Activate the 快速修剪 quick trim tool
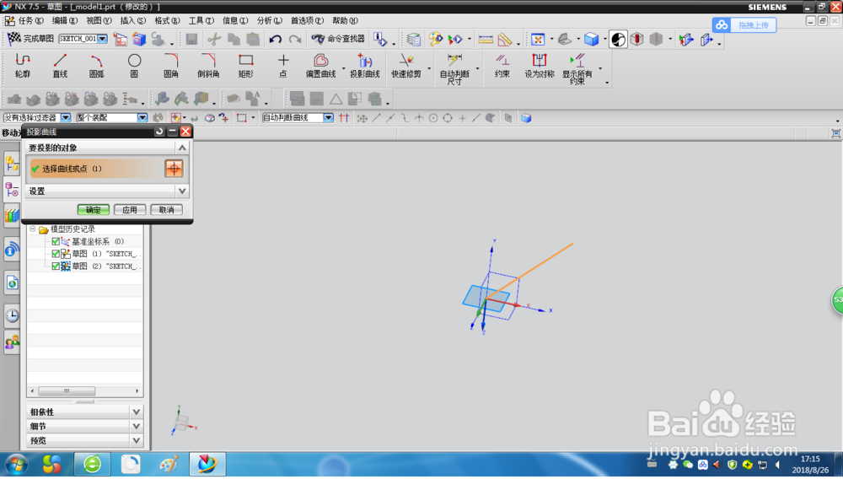This screenshot has width=843, height=479. 406,66
